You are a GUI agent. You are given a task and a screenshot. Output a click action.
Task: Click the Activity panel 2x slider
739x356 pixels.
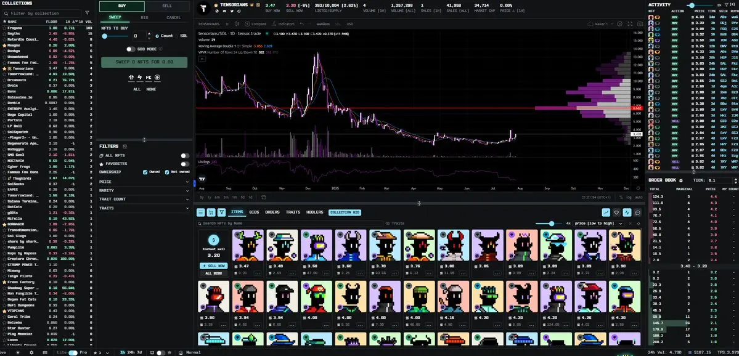coord(700,5)
